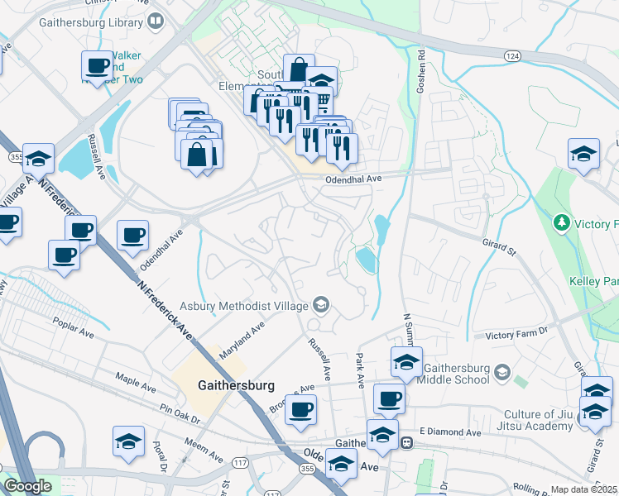Select the Gaithersburg train station icon
This screenshot has width=619, height=496.
(406, 443)
